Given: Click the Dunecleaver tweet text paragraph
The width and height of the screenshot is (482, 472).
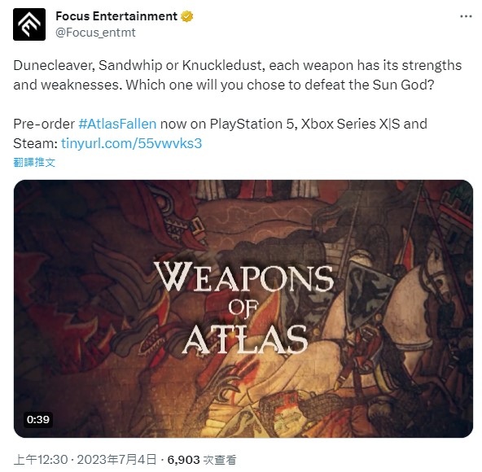Looking at the screenshot, I should tap(237, 75).
